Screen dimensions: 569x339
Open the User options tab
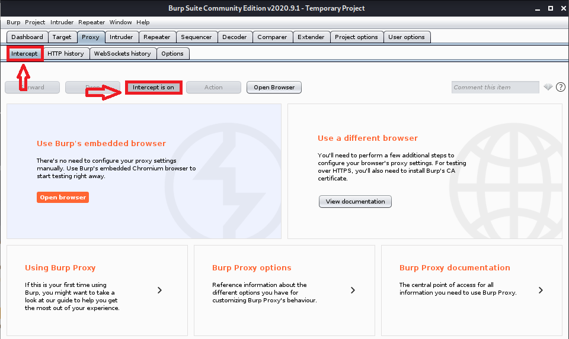click(x=407, y=37)
